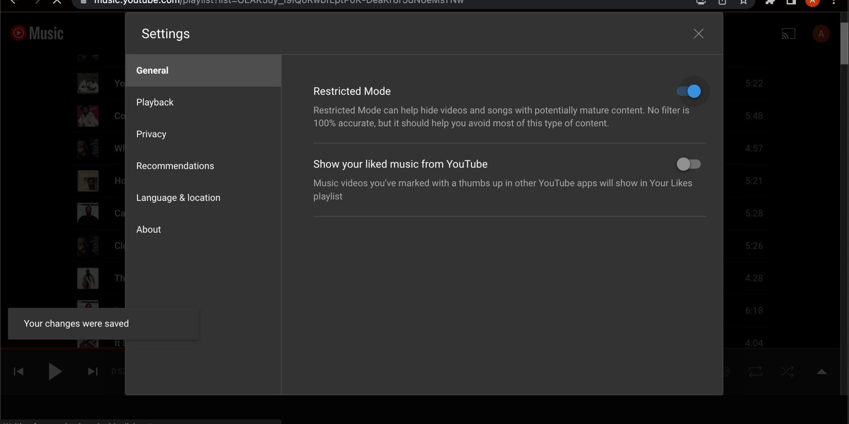Open the Playback settings tab

(x=155, y=102)
